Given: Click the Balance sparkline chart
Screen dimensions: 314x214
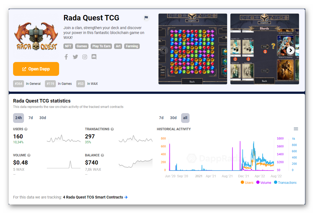Looking at the screenshot, I should click(136, 163).
